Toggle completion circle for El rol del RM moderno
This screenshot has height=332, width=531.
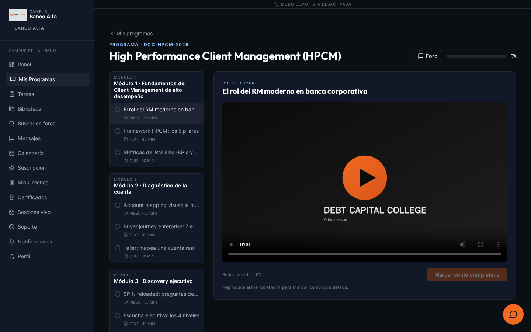pos(118,110)
